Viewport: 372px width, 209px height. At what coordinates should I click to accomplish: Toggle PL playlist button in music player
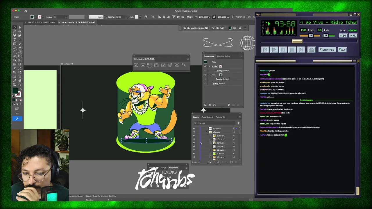353,35
